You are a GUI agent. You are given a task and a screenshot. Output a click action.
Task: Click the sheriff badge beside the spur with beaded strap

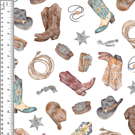coord(82,38)
